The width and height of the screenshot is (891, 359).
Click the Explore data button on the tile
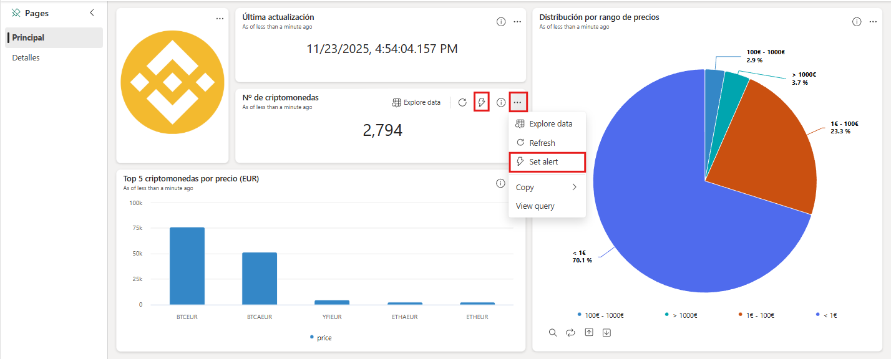pos(416,102)
